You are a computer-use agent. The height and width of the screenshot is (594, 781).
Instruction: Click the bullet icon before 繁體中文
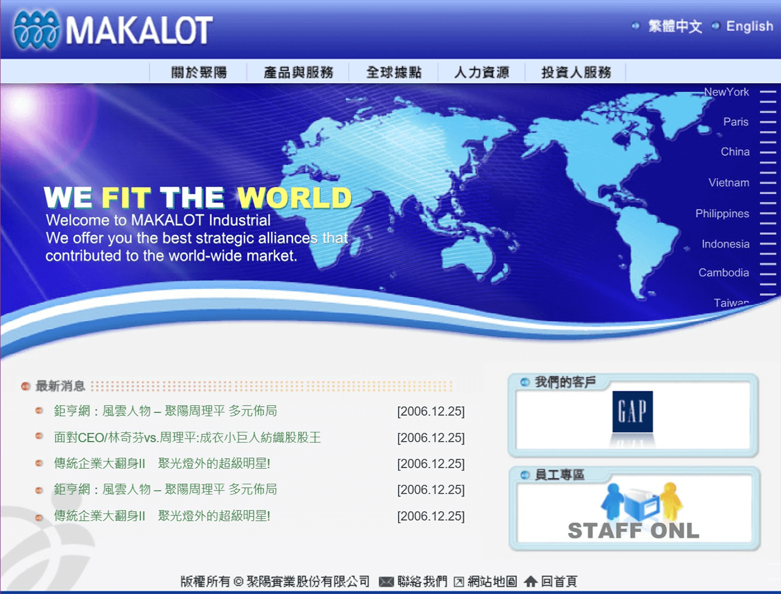click(636, 26)
